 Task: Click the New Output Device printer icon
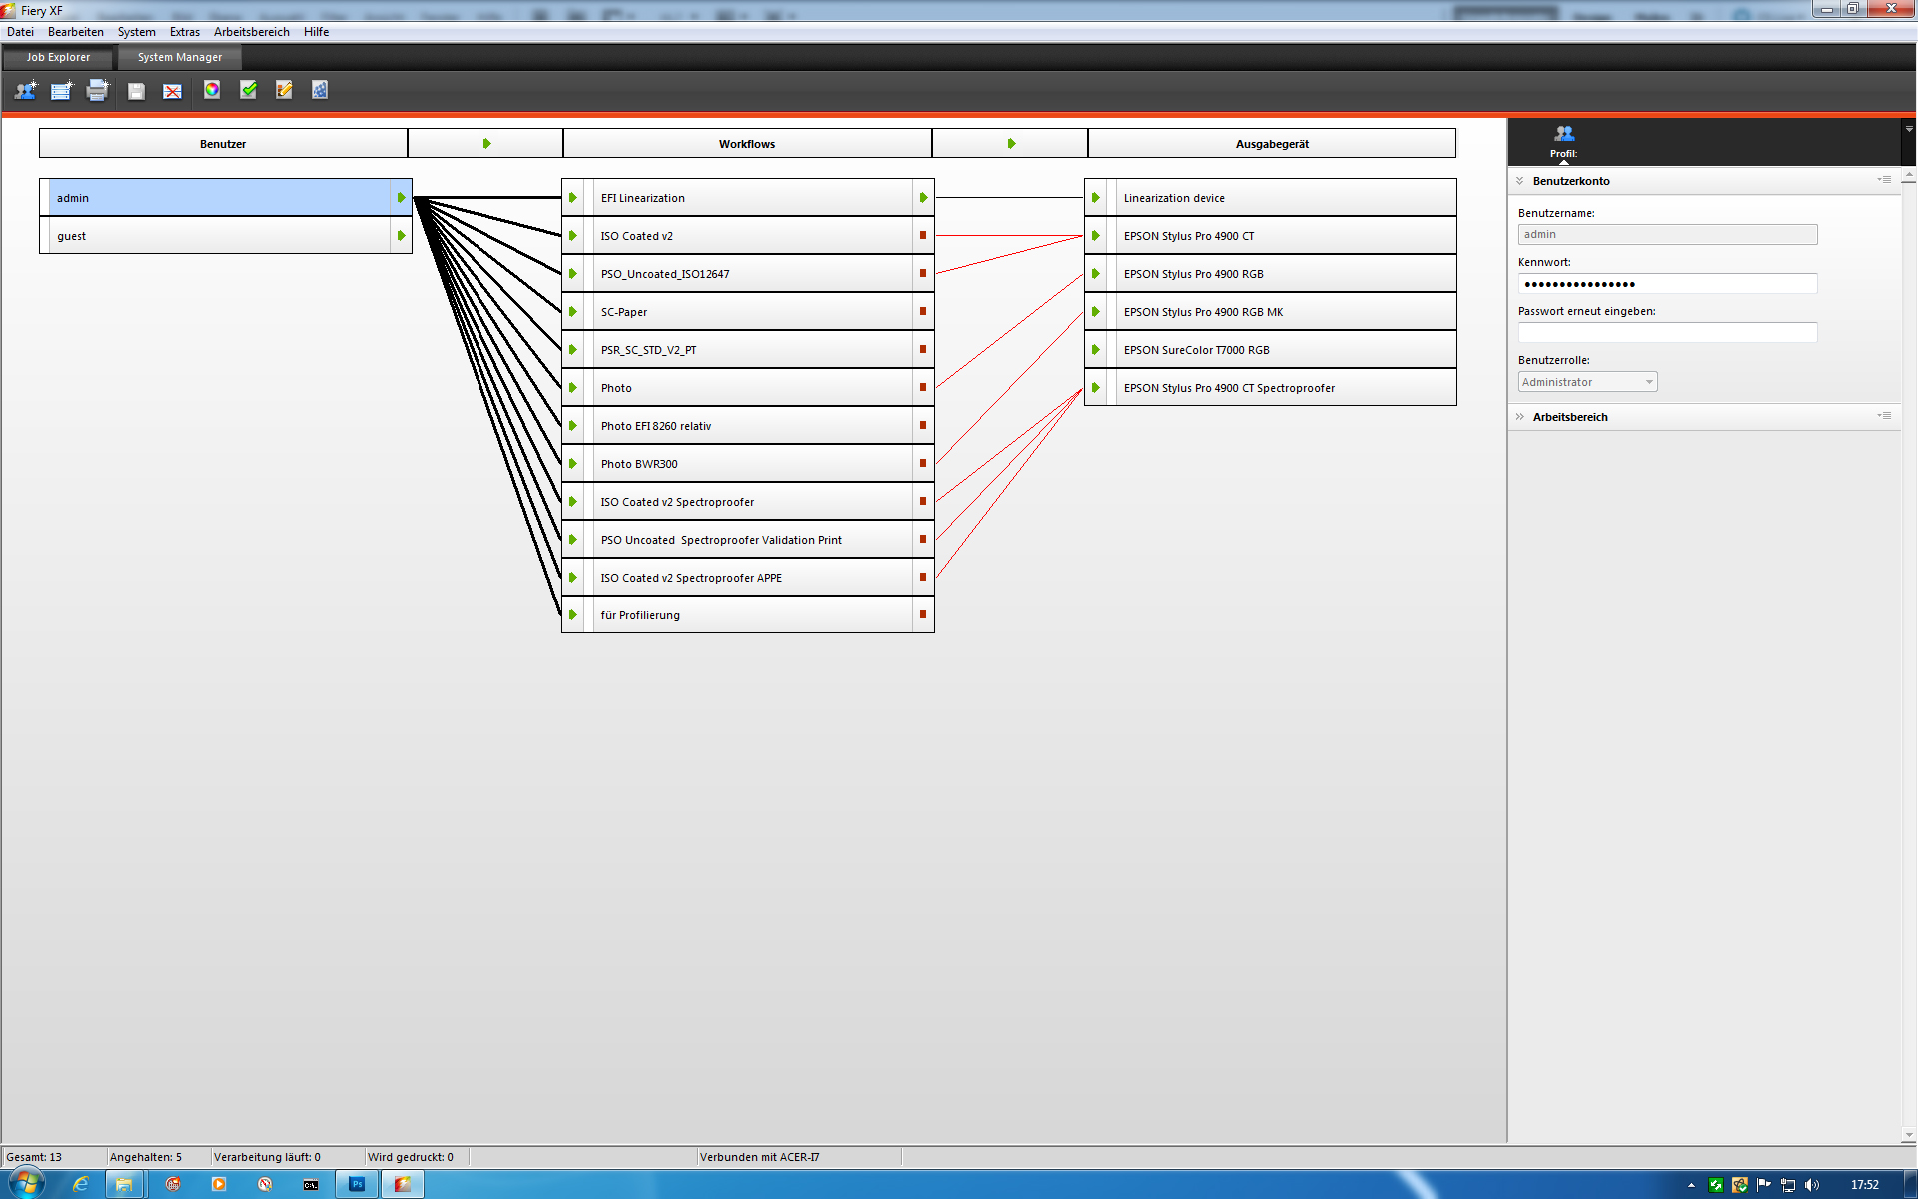[x=97, y=91]
